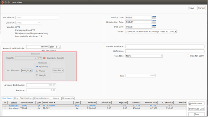
Task: Toggle the Distribute Freight checkbox
Action: (x=44, y=58)
